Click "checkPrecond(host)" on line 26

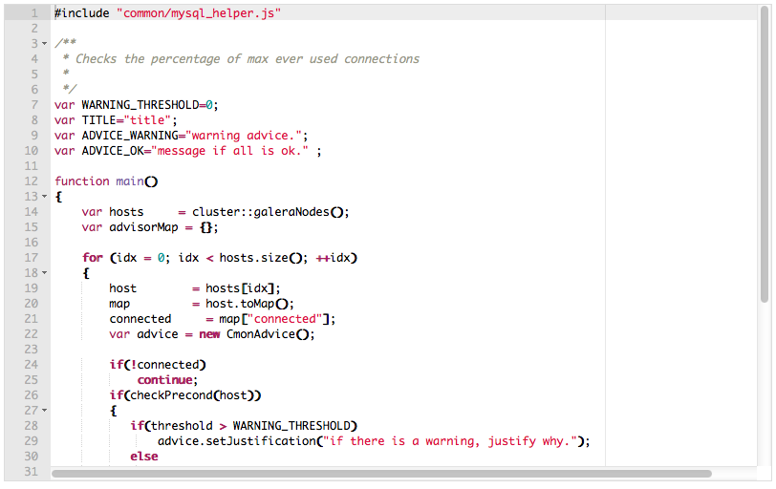pyautogui.click(x=192, y=395)
